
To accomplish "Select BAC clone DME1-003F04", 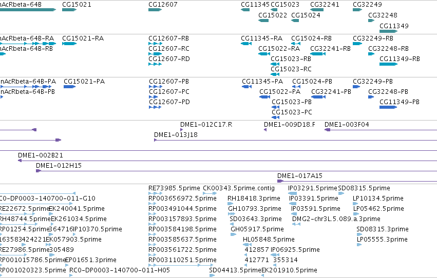I will point(381,130).
